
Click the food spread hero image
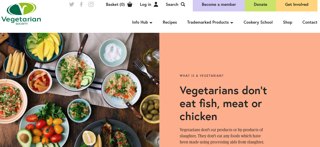pyautogui.click(x=79, y=89)
